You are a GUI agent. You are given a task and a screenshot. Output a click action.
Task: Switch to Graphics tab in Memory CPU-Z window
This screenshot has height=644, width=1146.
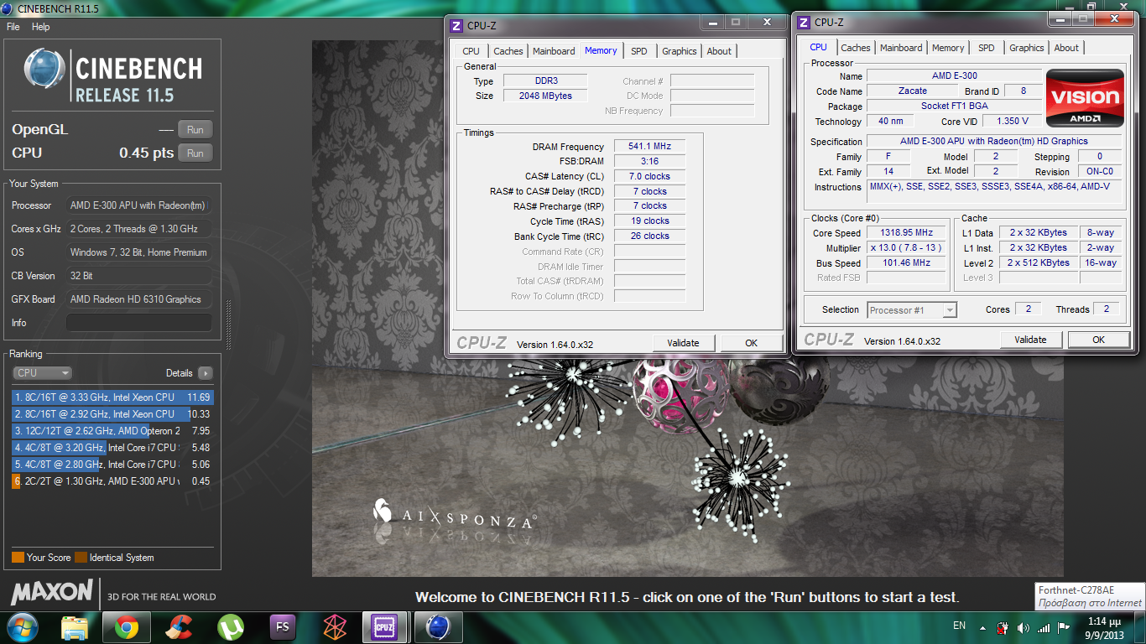point(679,51)
